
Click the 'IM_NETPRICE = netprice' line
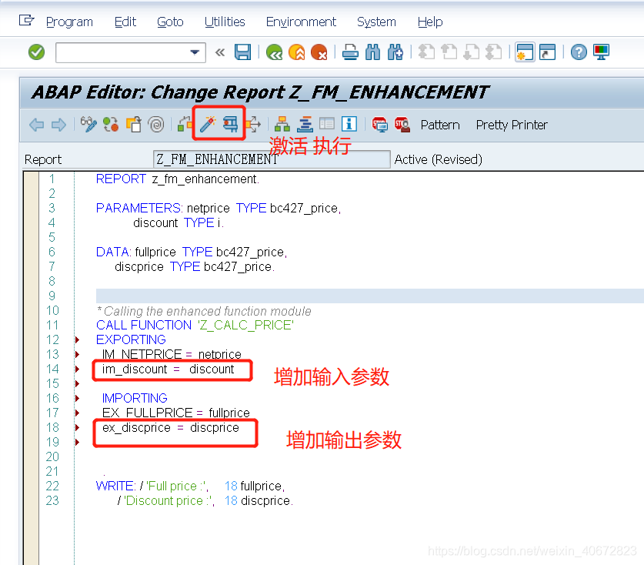pos(172,354)
